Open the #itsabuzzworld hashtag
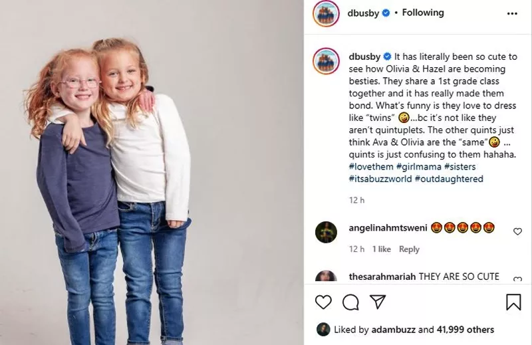Image resolution: width=532 pixels, height=345 pixels. coord(380,179)
